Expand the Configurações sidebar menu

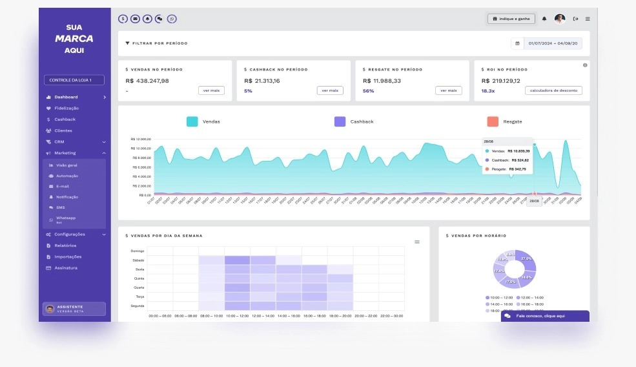coord(104,235)
